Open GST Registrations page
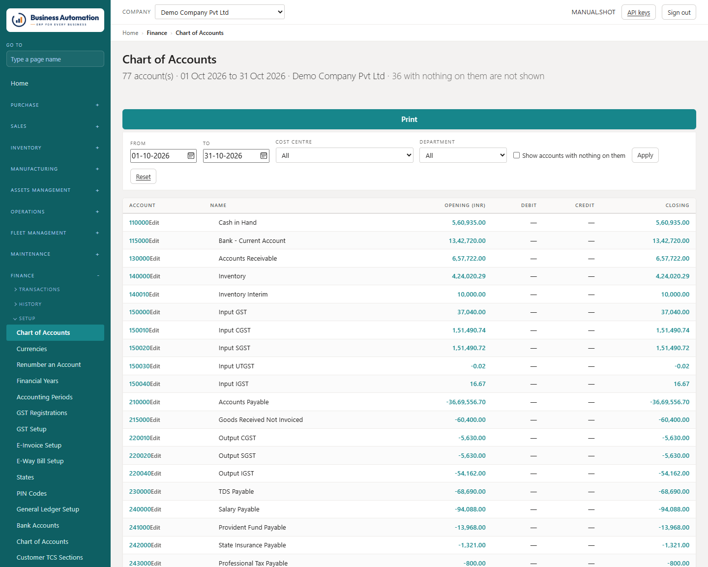Viewport: 708px width, 567px height. point(42,413)
